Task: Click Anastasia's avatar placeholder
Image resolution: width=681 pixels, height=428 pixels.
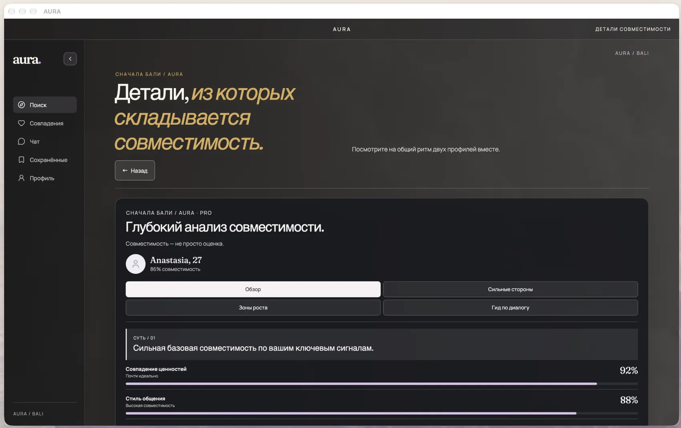Action: [135, 264]
